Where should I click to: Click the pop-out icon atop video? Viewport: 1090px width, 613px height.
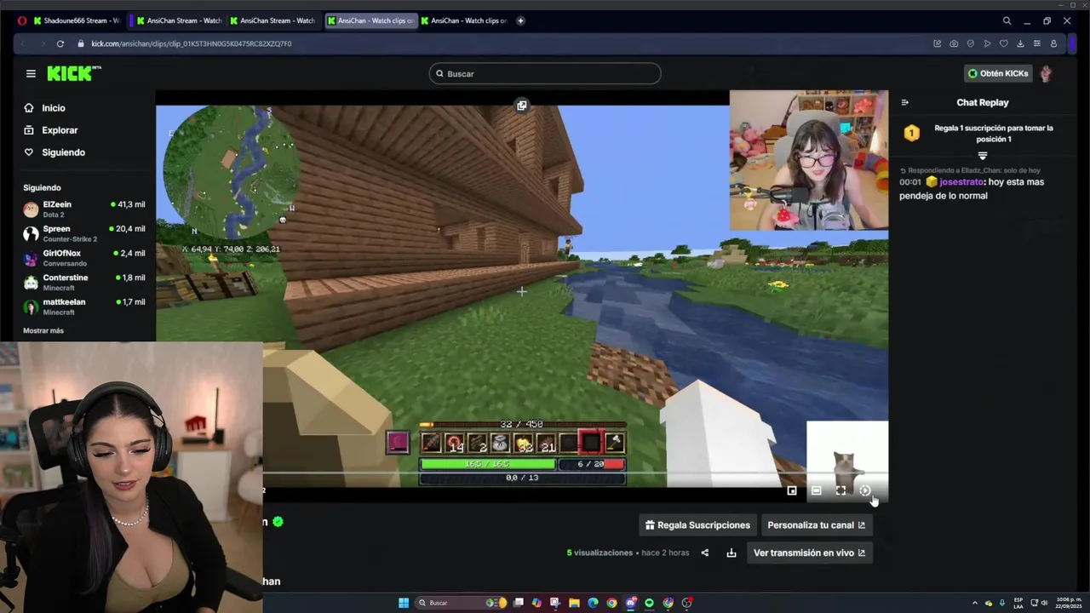(522, 106)
